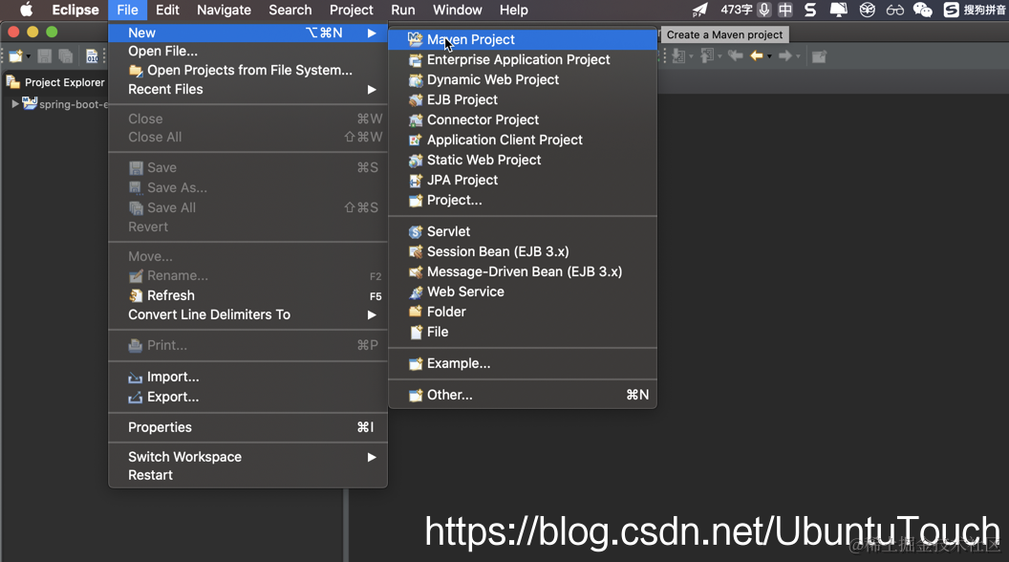This screenshot has height=562, width=1009.
Task: Select JPA Project item
Action: click(523, 180)
